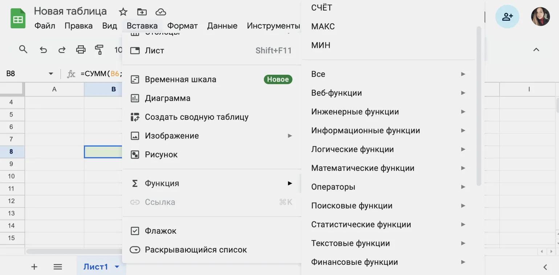Viewport: 559px width, 275px height.
Task: Click the search magnifier in the toolbar
Action: click(23, 50)
